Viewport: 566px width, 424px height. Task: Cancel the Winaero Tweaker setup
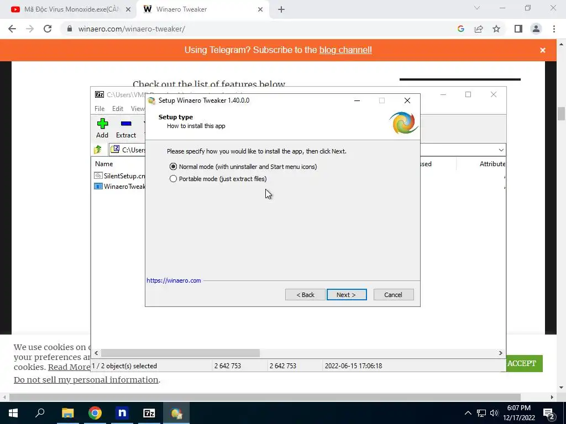pos(394,295)
